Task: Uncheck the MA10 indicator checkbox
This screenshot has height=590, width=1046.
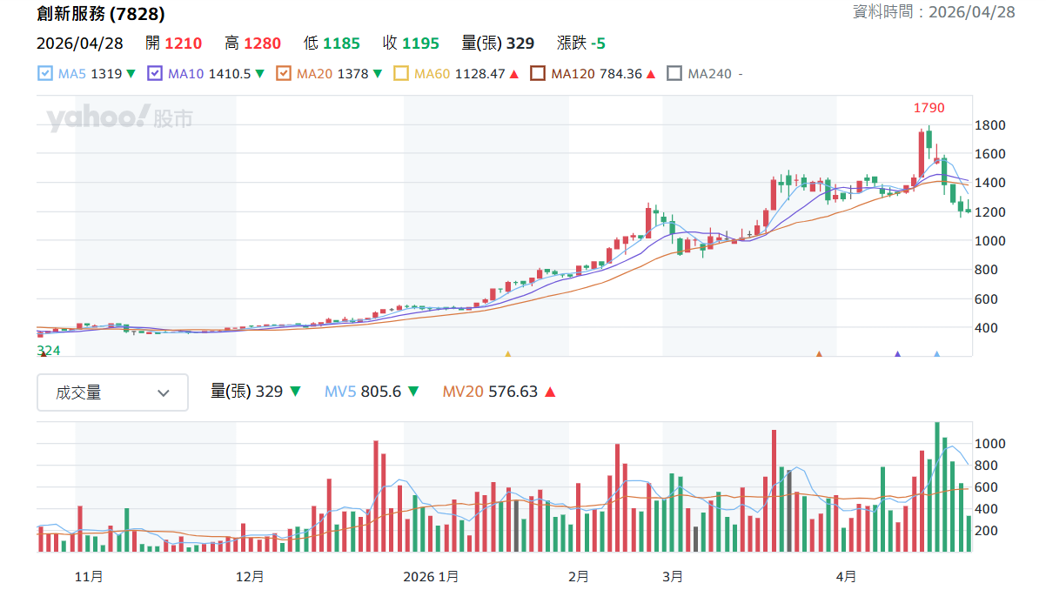Action: [155, 74]
